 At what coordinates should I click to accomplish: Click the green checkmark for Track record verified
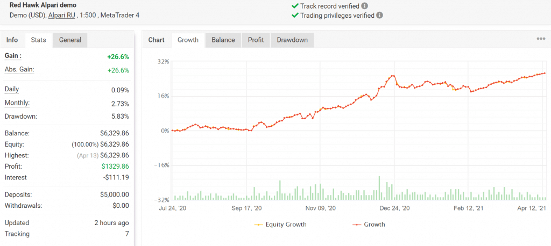coord(294,6)
